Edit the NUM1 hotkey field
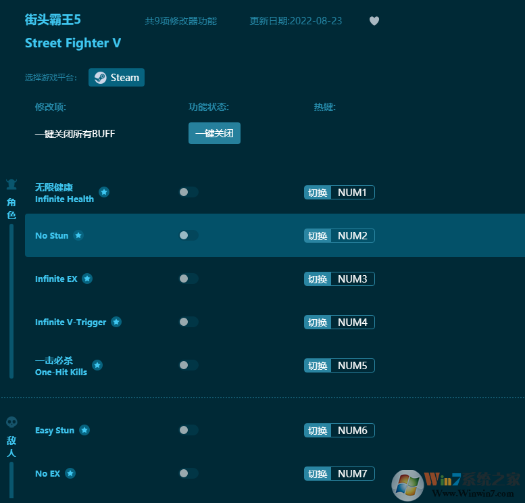Image resolution: width=525 pixels, height=503 pixels. (353, 193)
